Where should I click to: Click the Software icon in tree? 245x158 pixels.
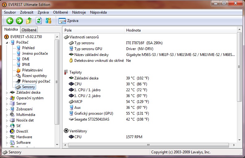[12, 143]
